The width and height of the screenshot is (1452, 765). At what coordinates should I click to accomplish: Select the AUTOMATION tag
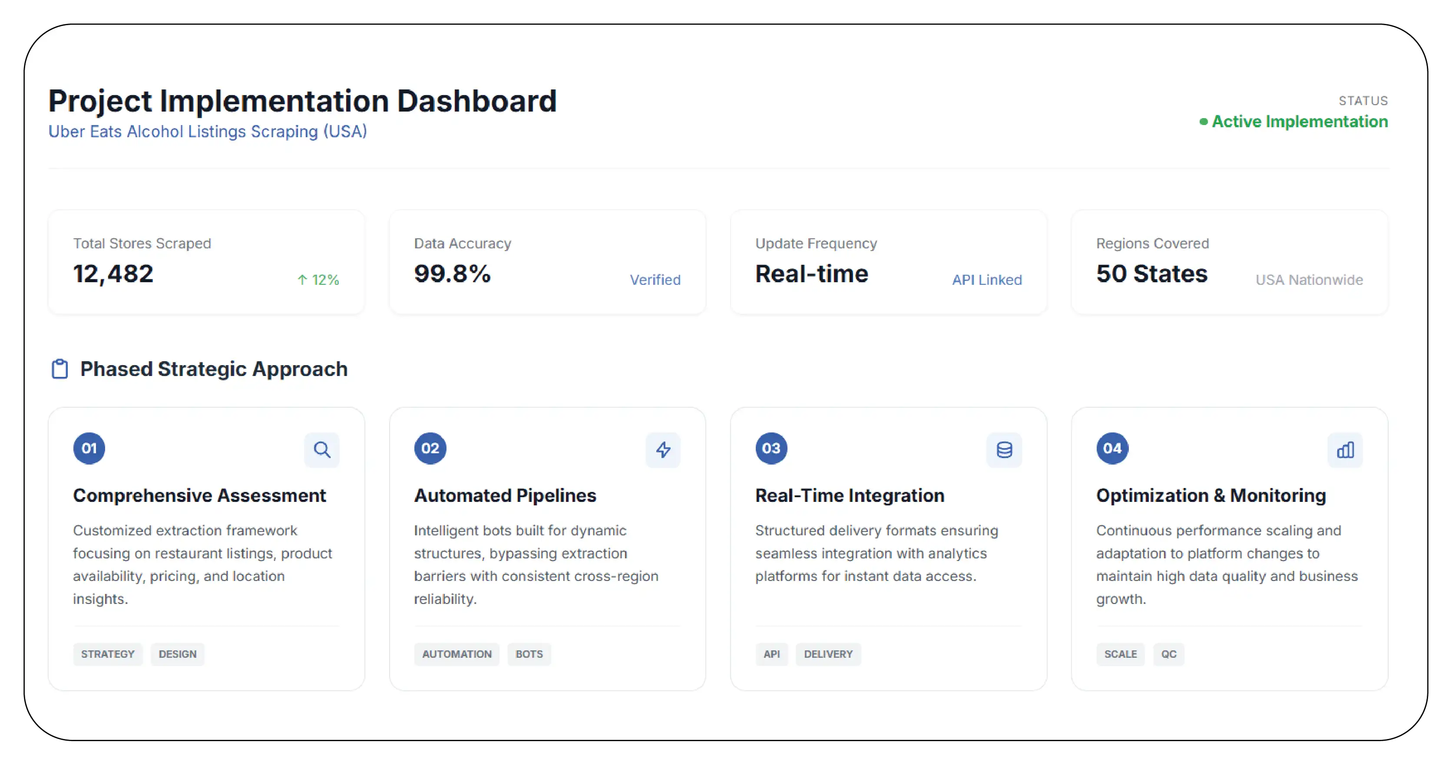click(456, 654)
